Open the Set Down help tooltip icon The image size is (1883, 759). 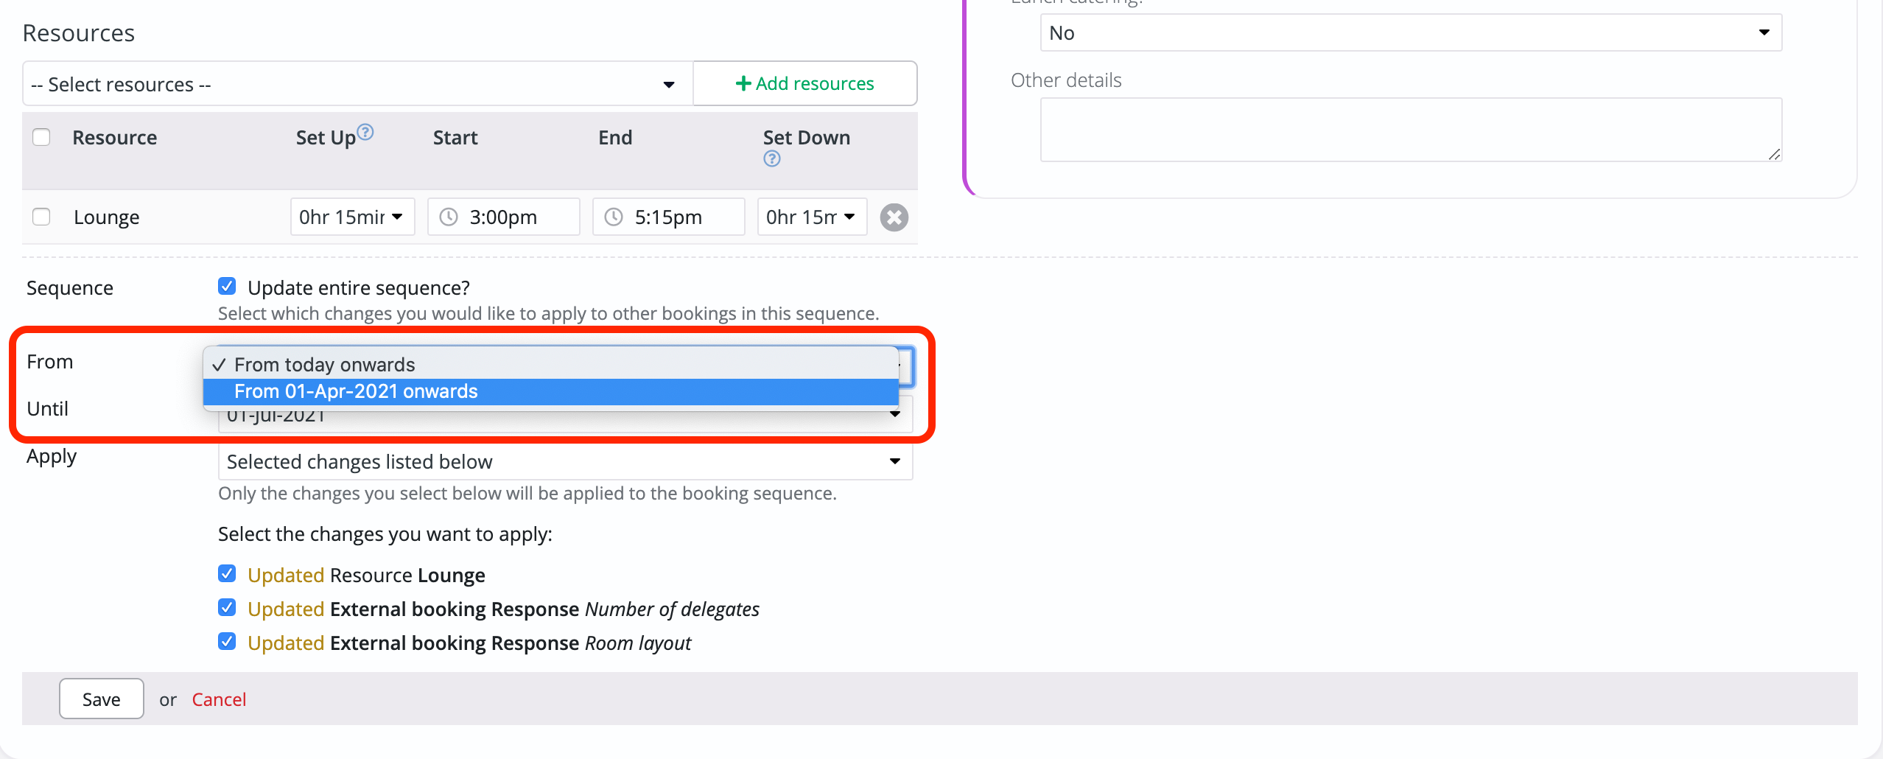pyautogui.click(x=771, y=158)
